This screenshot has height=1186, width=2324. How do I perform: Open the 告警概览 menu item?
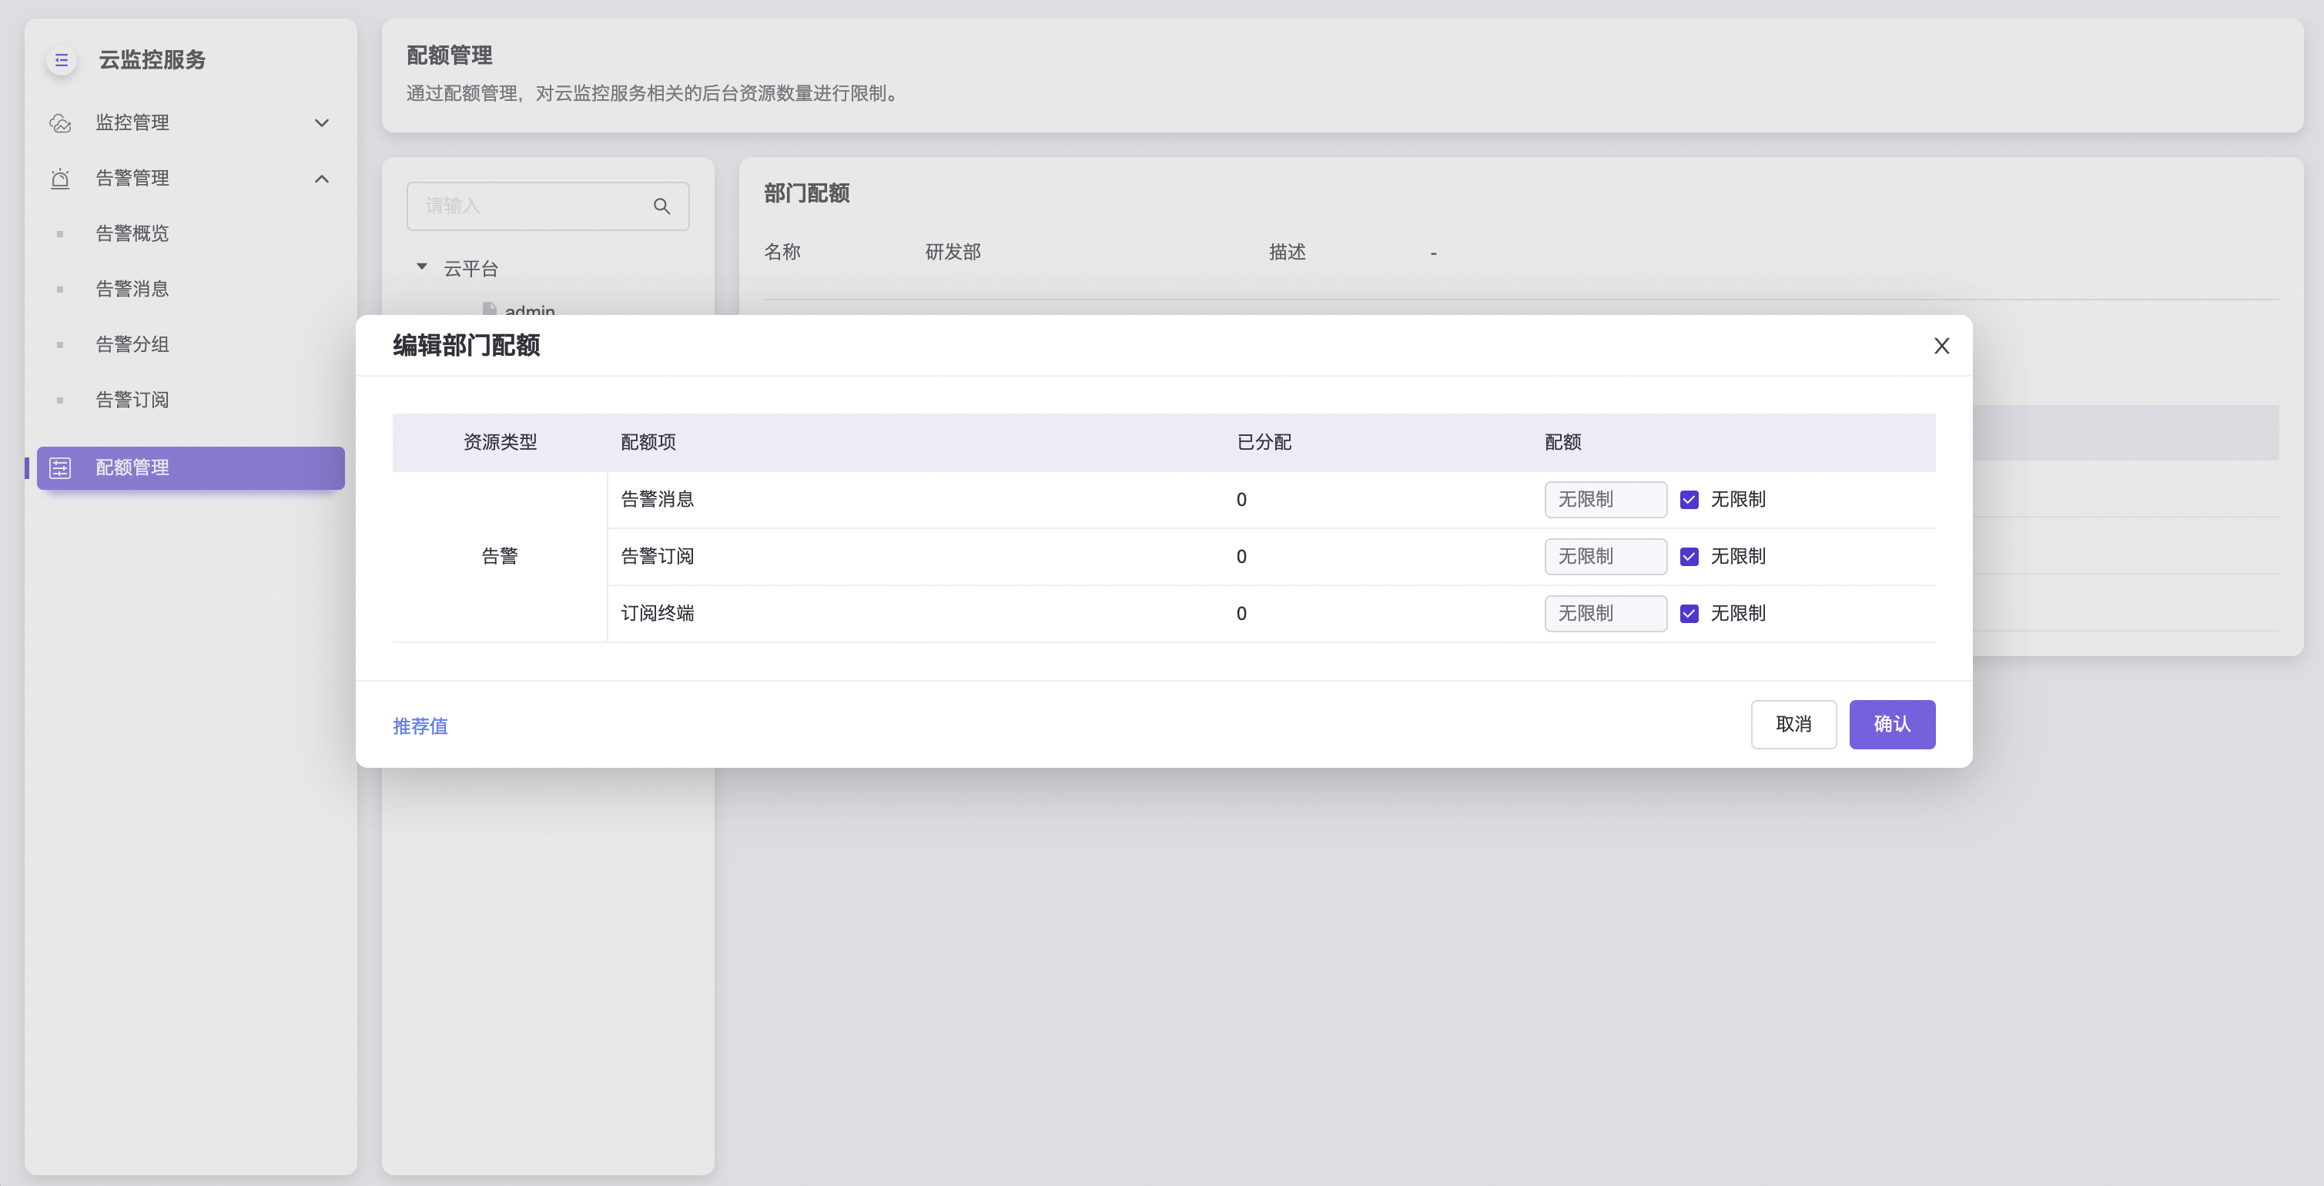coord(132,234)
